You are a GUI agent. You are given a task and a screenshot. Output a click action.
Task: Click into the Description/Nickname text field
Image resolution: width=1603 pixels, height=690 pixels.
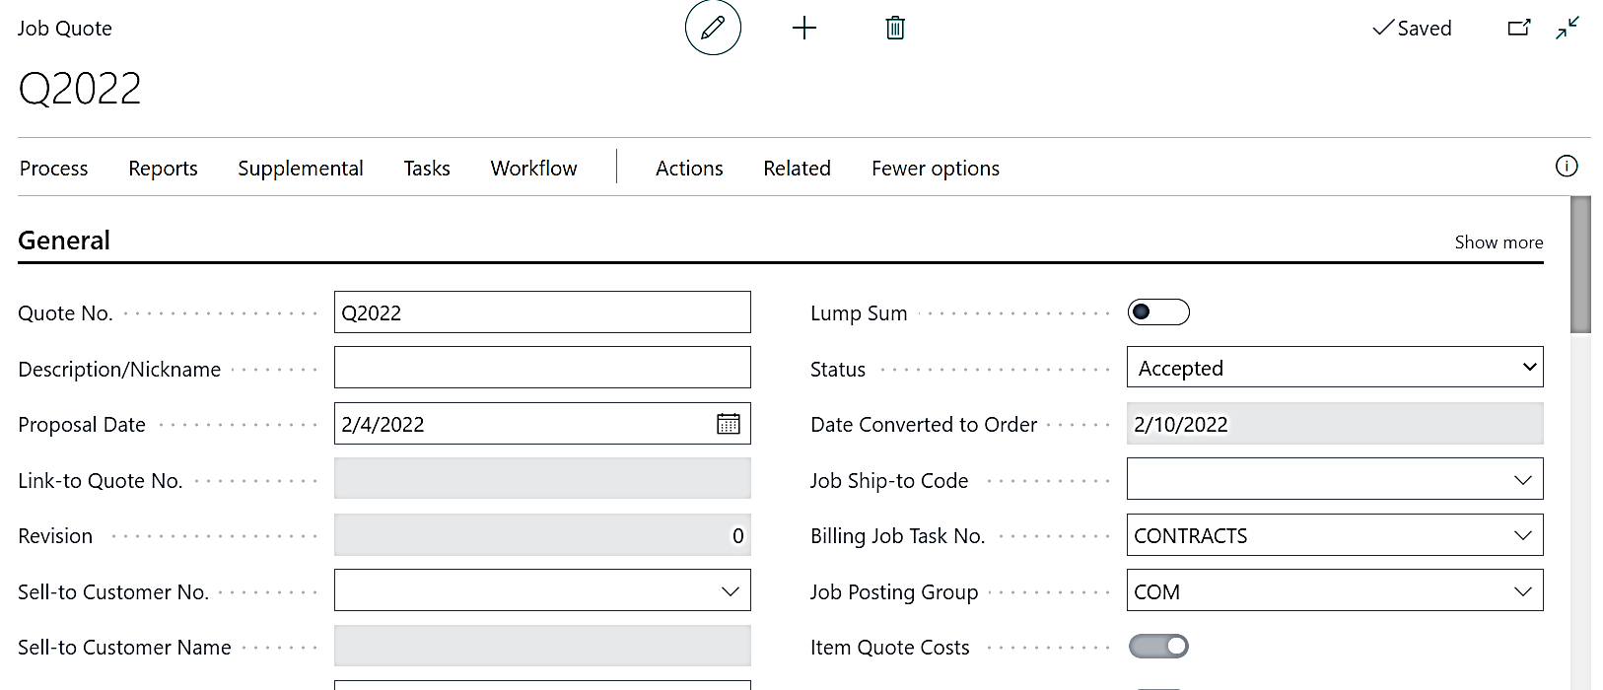[542, 368]
